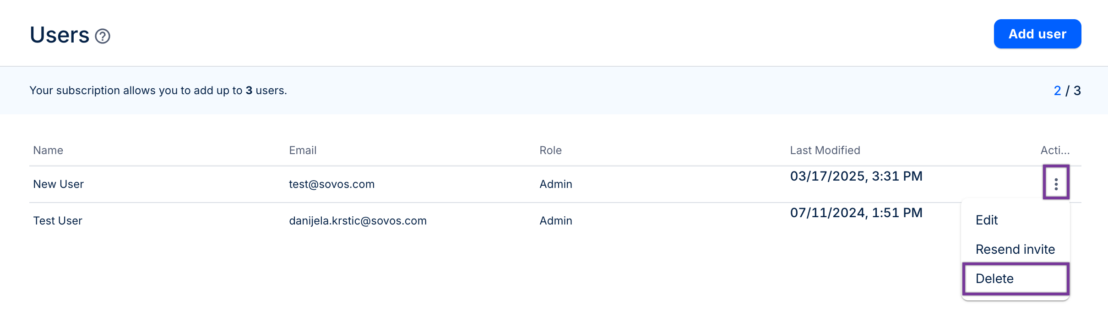This screenshot has width=1108, height=310.
Task: Click the Admin role for Test User
Action: (x=556, y=221)
